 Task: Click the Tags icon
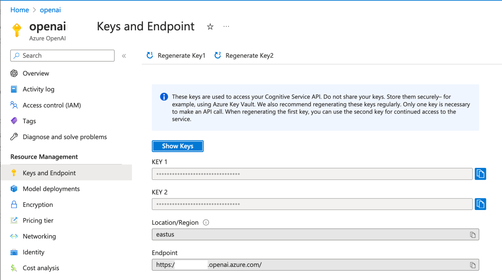tap(14, 121)
